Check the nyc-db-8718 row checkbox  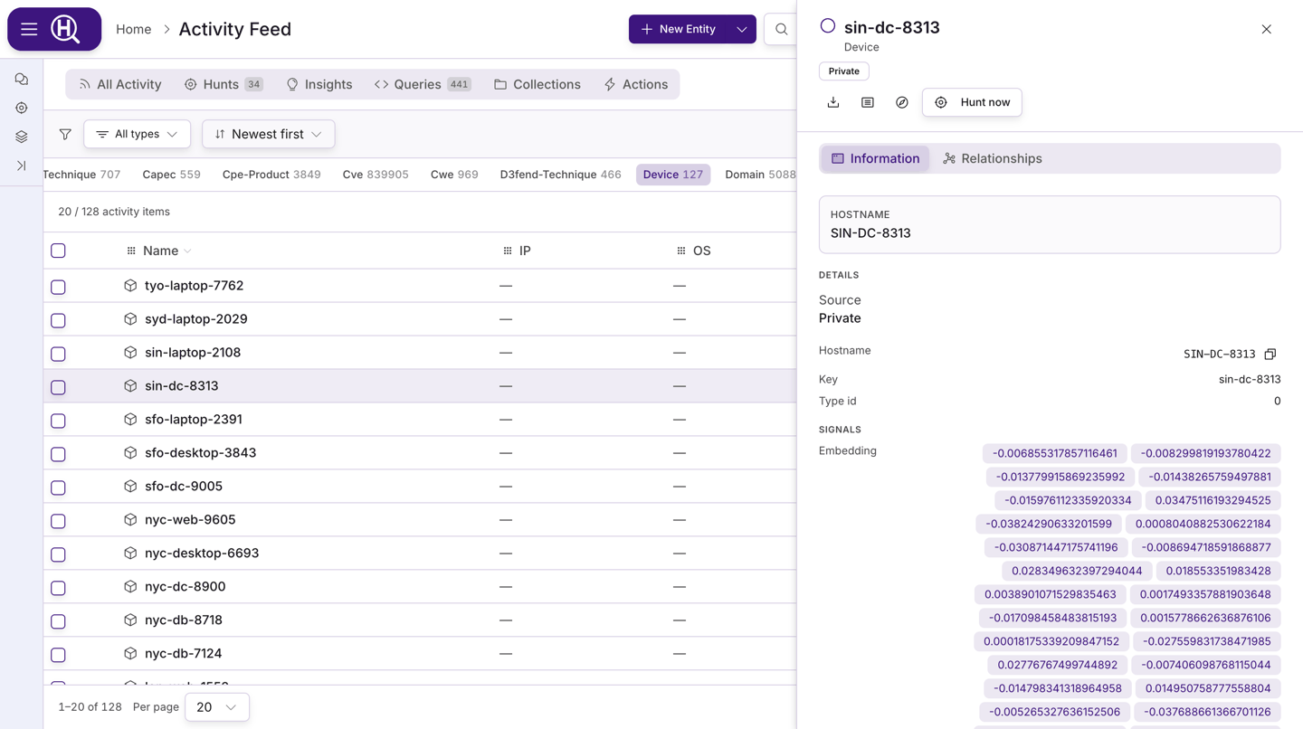[58, 621]
